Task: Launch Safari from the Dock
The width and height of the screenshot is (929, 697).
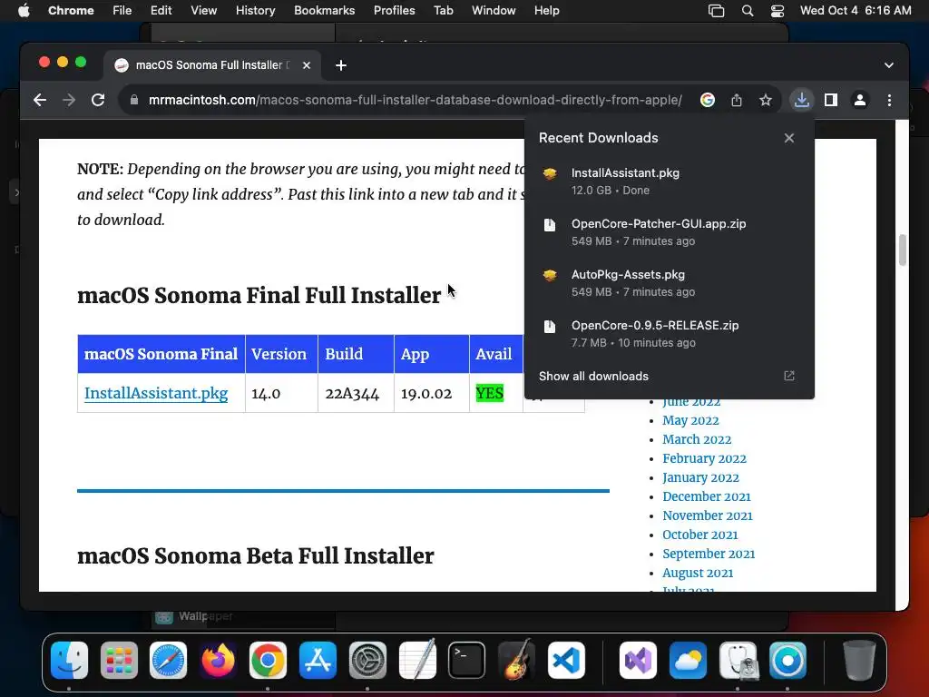Action: 168,661
